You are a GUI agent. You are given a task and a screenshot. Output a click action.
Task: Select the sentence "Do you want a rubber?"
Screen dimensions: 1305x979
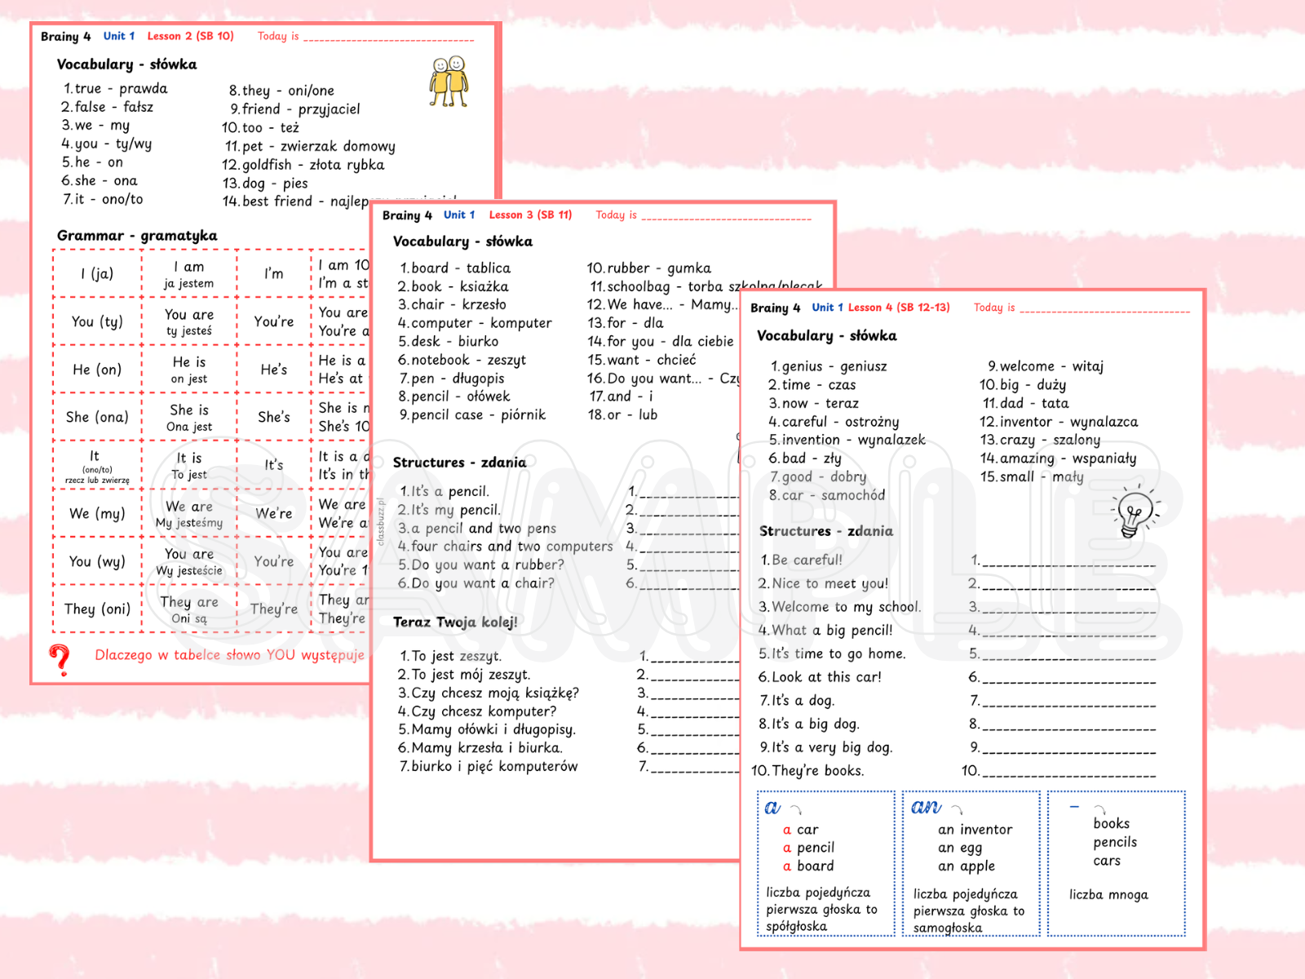click(480, 565)
